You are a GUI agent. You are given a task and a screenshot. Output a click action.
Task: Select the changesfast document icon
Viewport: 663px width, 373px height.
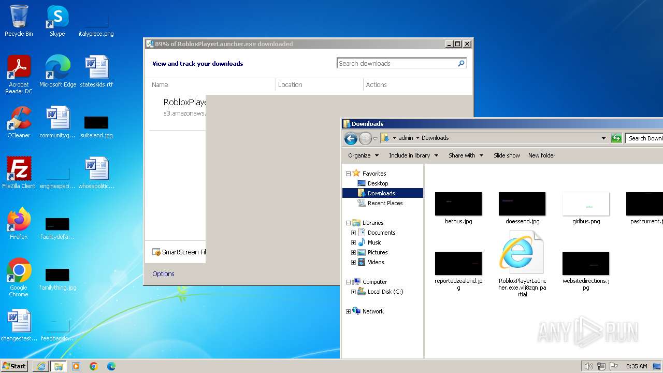19,325
